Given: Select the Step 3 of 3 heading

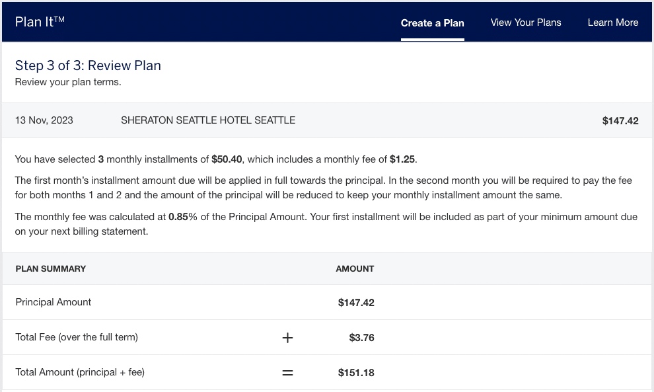Looking at the screenshot, I should pyautogui.click(x=88, y=65).
